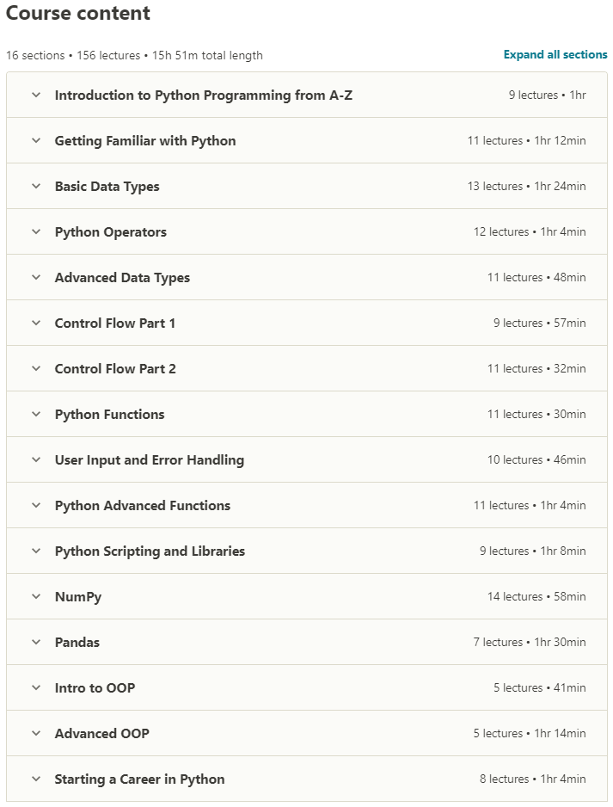Open the Python Operators section chevron
The height and width of the screenshot is (807, 613).
[36, 232]
